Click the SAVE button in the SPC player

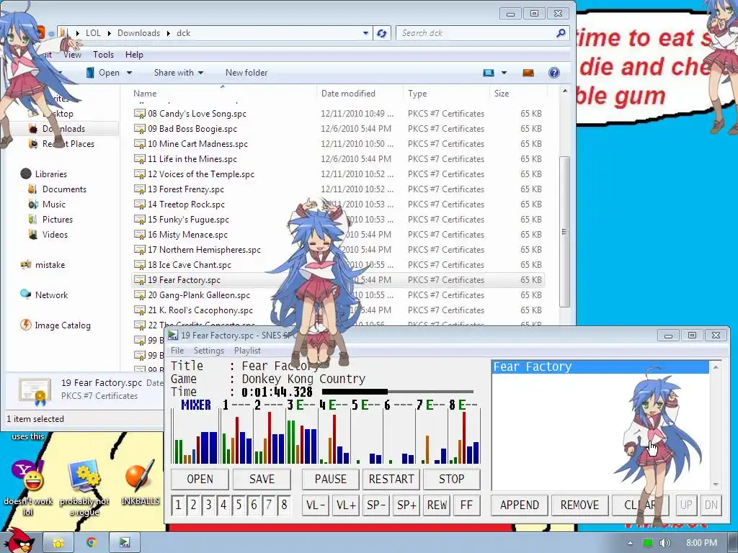[x=262, y=479]
